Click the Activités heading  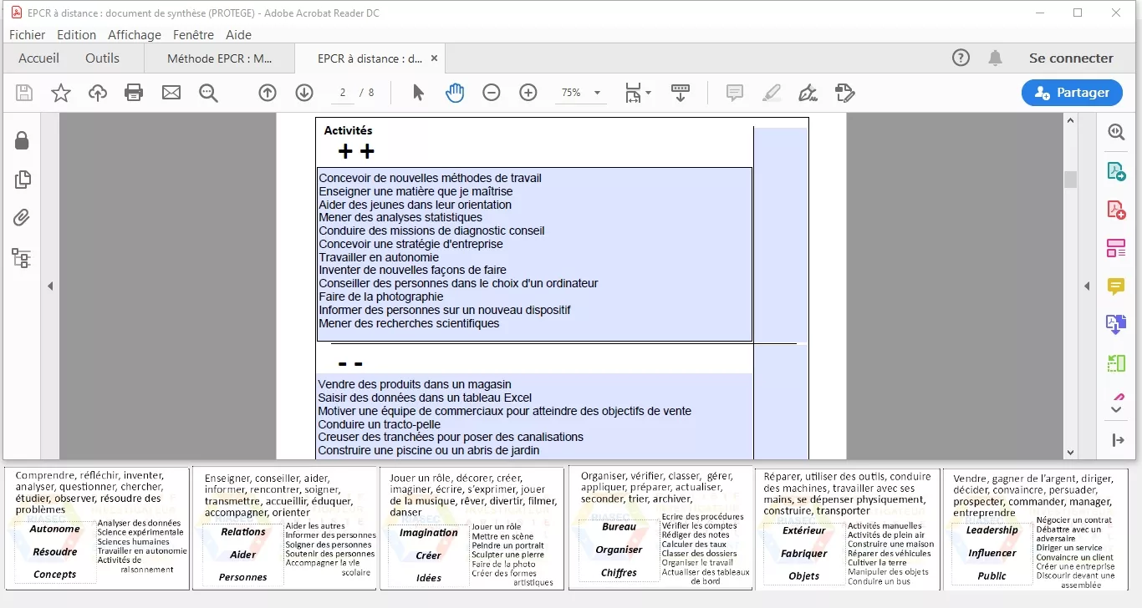point(348,130)
